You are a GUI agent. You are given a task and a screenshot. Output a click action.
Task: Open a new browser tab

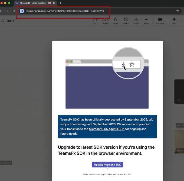[60, 3]
